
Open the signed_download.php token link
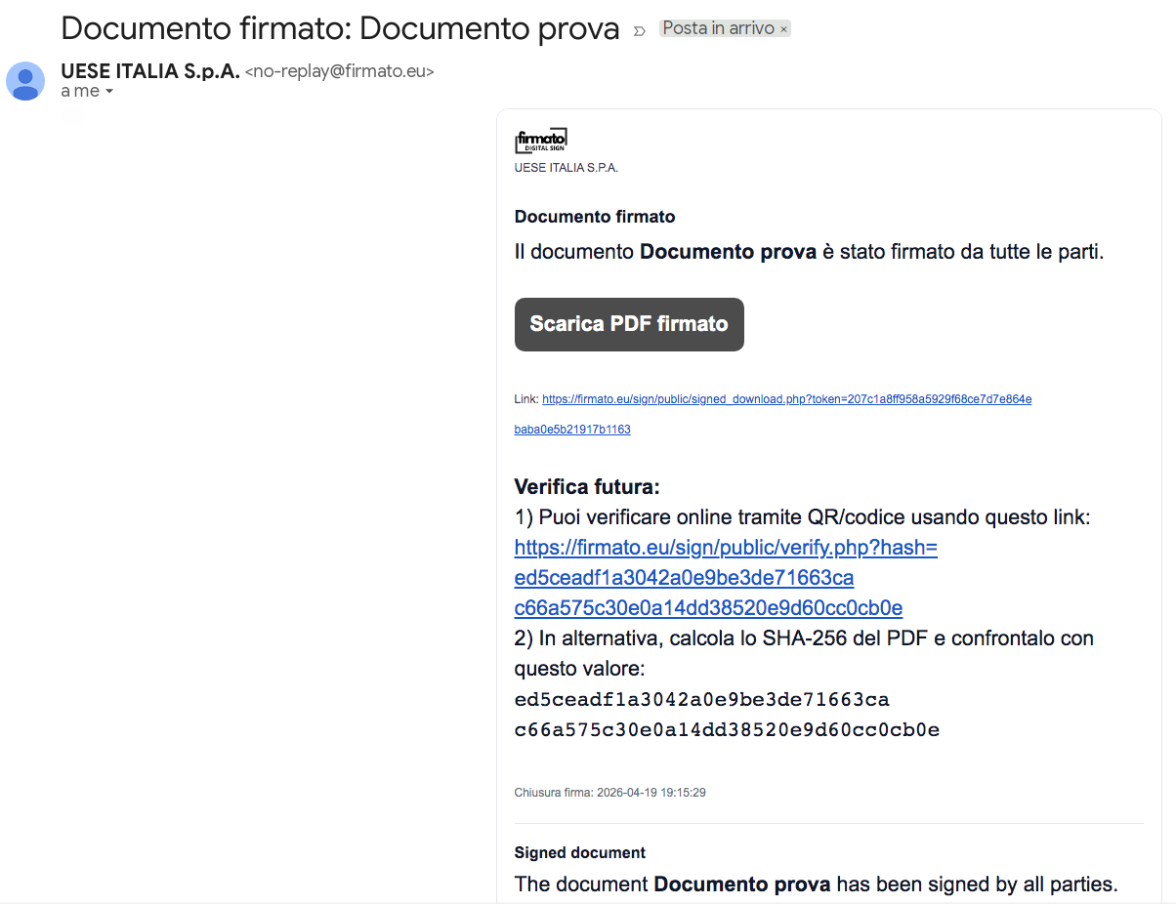tap(786, 399)
